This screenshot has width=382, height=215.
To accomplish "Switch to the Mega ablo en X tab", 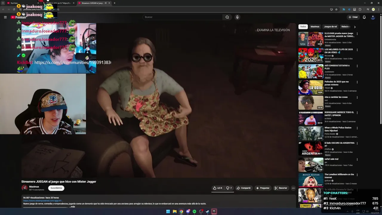I will click(58, 3).
